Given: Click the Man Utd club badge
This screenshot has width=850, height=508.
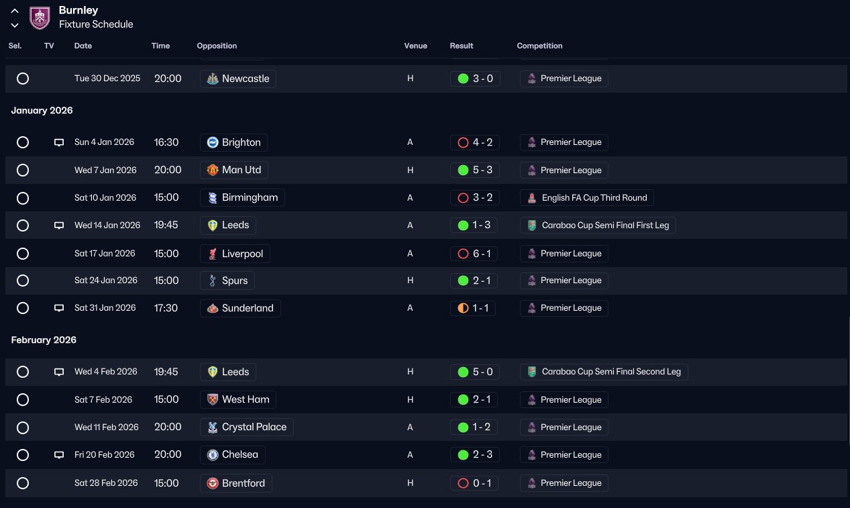Looking at the screenshot, I should tap(213, 170).
